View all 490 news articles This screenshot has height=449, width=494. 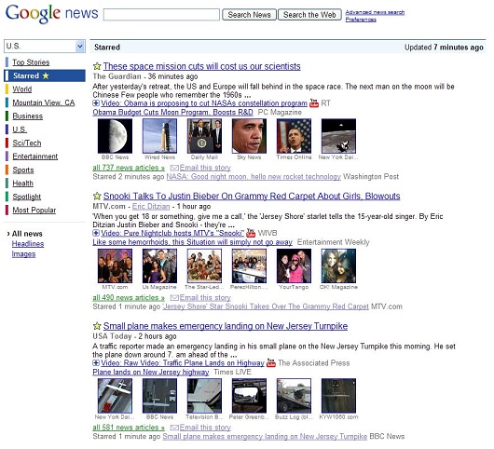129,297
